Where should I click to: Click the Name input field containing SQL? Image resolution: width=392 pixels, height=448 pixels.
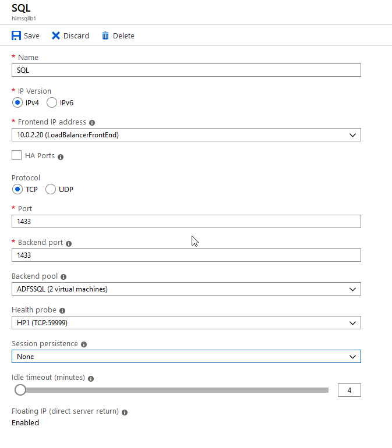(x=186, y=70)
